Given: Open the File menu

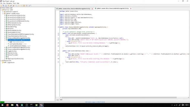Looking at the screenshot, I should click(1, 3).
